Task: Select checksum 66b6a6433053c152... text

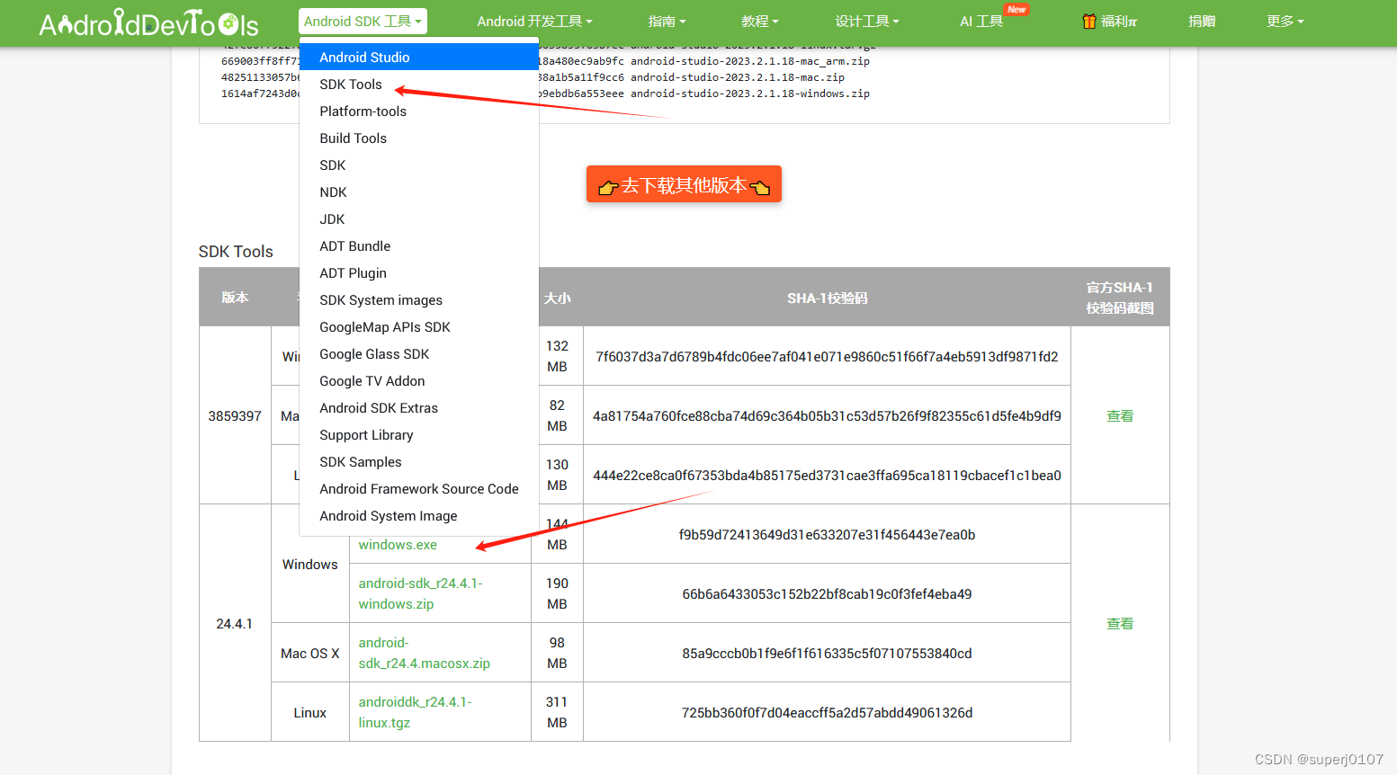Action: 827,593
